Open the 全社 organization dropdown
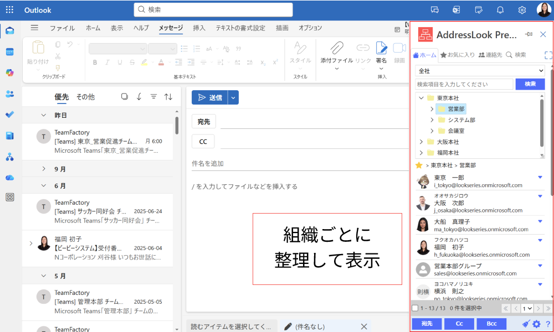Viewport: 554px width, 332px height. point(480,71)
